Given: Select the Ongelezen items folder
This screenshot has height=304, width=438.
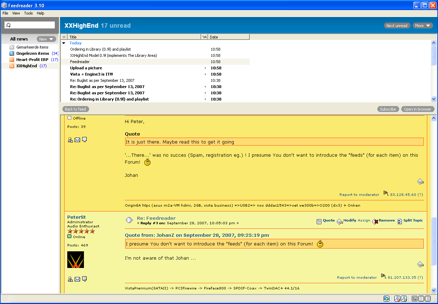Looking at the screenshot, I should (33, 53).
